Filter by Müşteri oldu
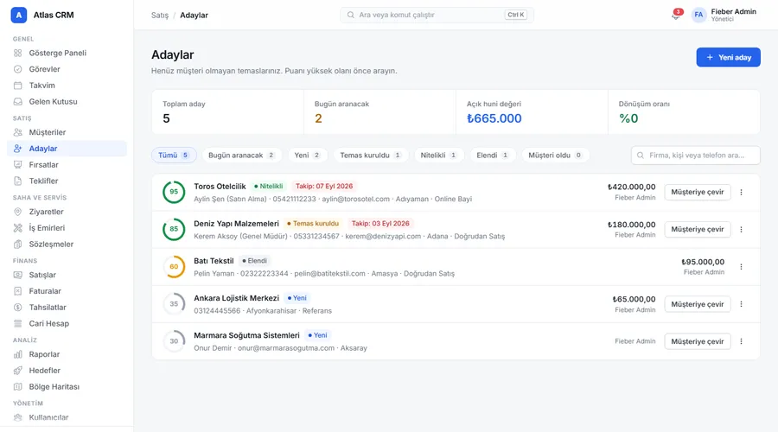The width and height of the screenshot is (778, 432). (x=555, y=156)
